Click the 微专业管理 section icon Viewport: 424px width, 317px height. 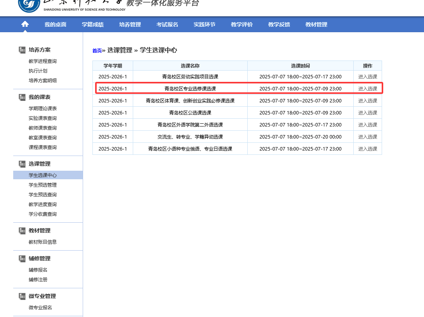[22, 296]
